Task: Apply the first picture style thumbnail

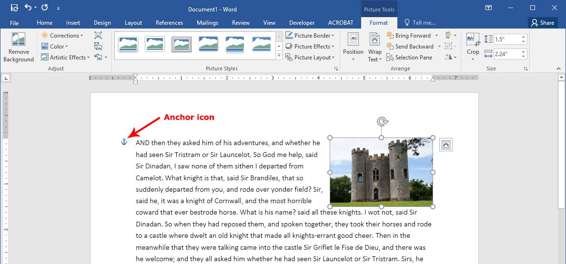Action: click(128, 44)
